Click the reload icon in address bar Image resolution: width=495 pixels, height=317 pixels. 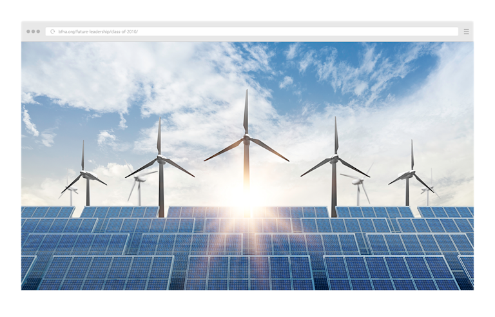(53, 32)
